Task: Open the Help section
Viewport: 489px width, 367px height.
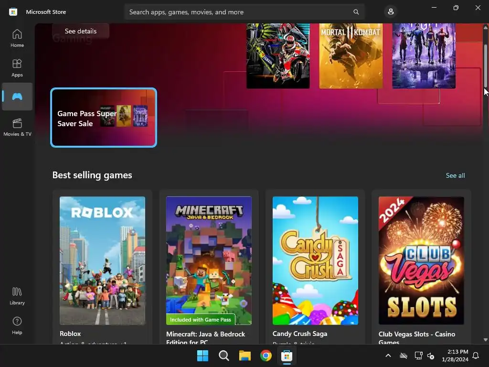Action: tap(17, 326)
